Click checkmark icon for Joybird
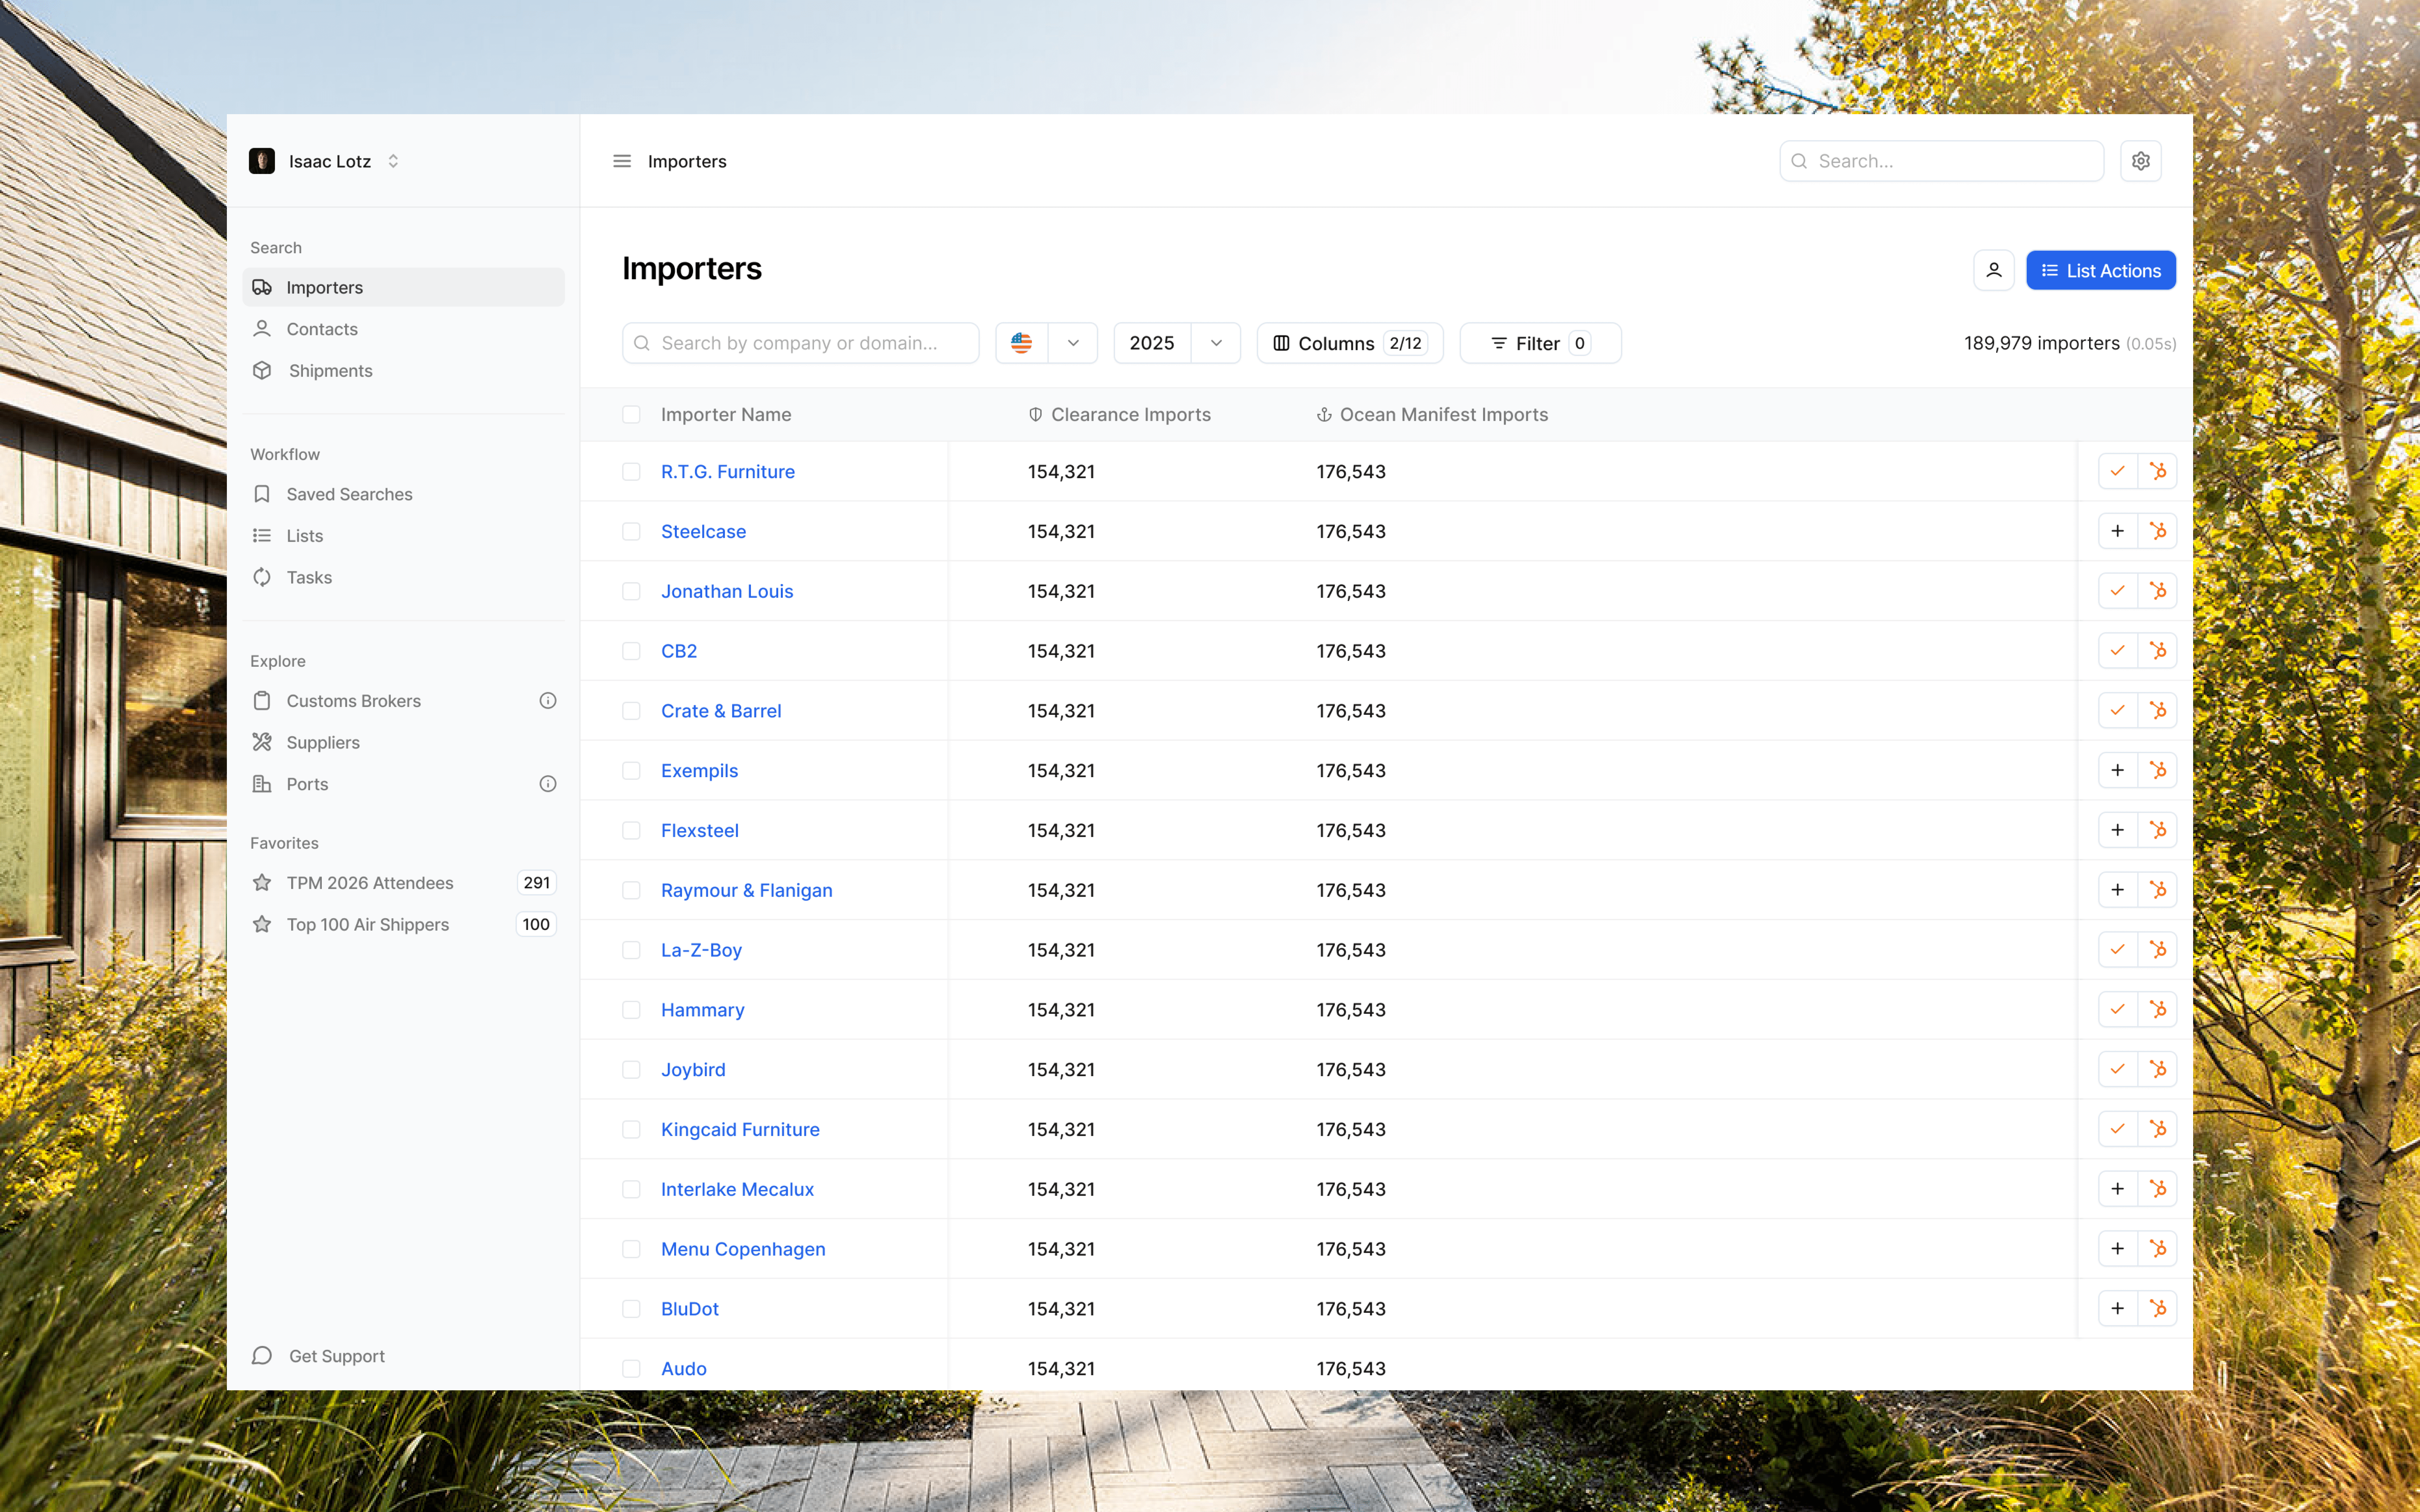 point(2118,1069)
